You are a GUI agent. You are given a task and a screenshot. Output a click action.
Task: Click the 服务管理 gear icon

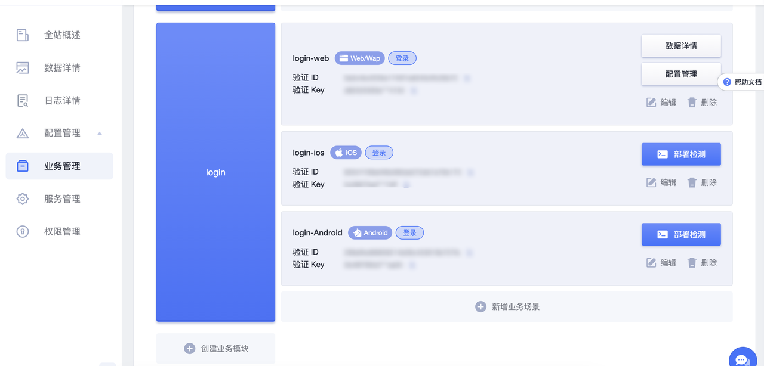23,199
